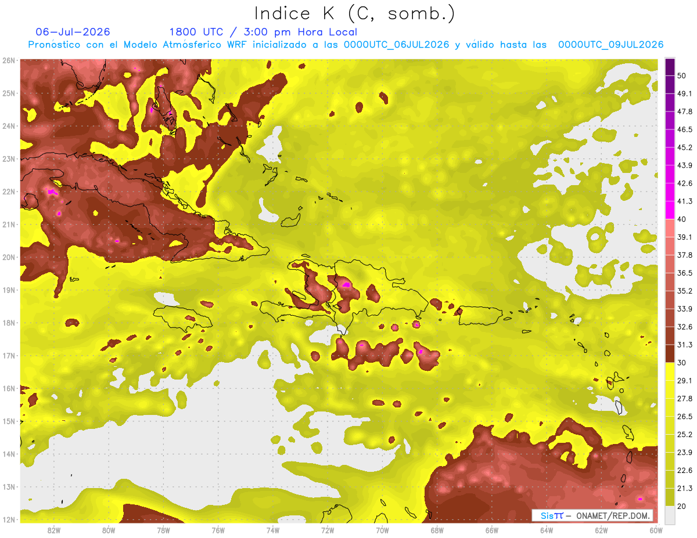Click the "24N" latitude axis label
The image size is (697, 538).
(x=9, y=126)
